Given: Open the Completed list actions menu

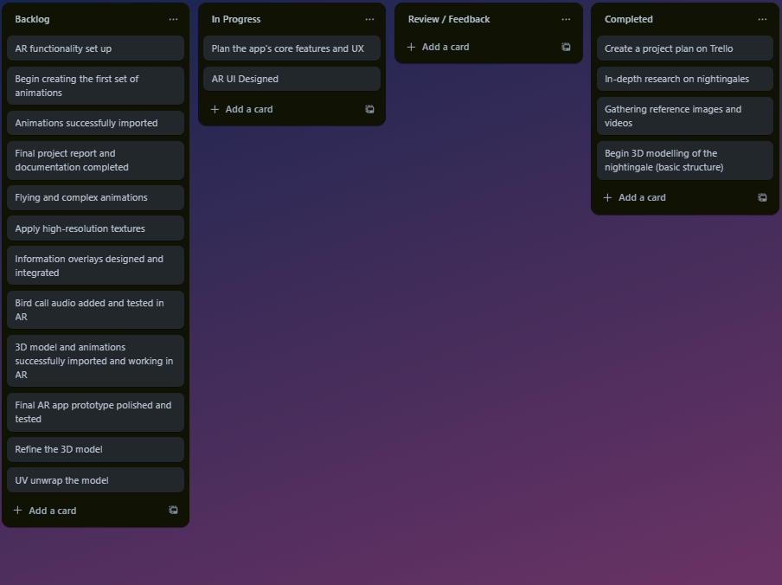Looking at the screenshot, I should 762,19.
